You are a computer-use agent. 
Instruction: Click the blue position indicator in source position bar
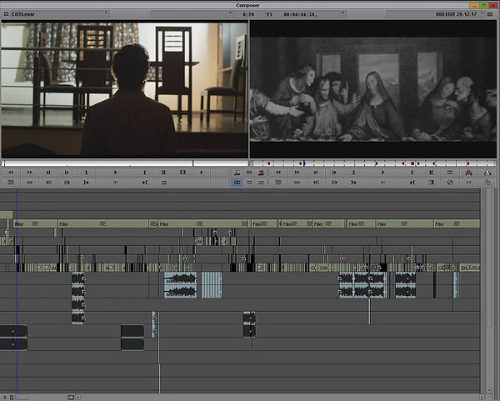point(192,163)
